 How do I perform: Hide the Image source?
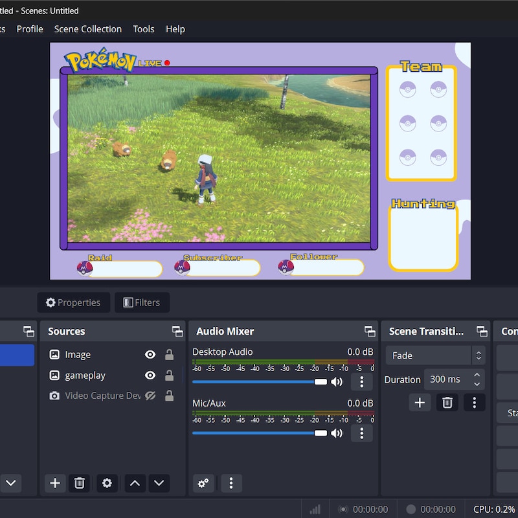click(150, 354)
